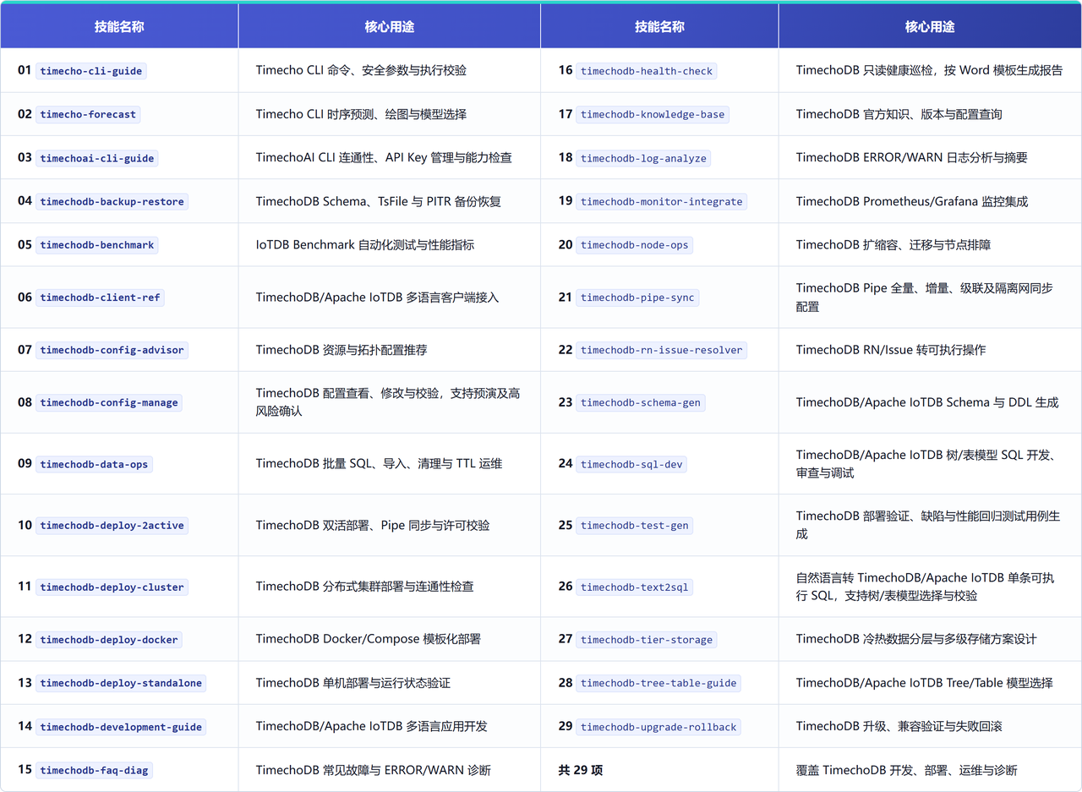Click the text "TimechoDB 分布式集群部署与连通性检查"
The width and height of the screenshot is (1082, 792).
pos(365,587)
